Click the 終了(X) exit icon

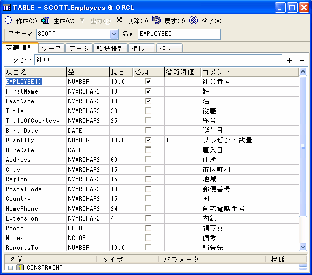click(194, 20)
